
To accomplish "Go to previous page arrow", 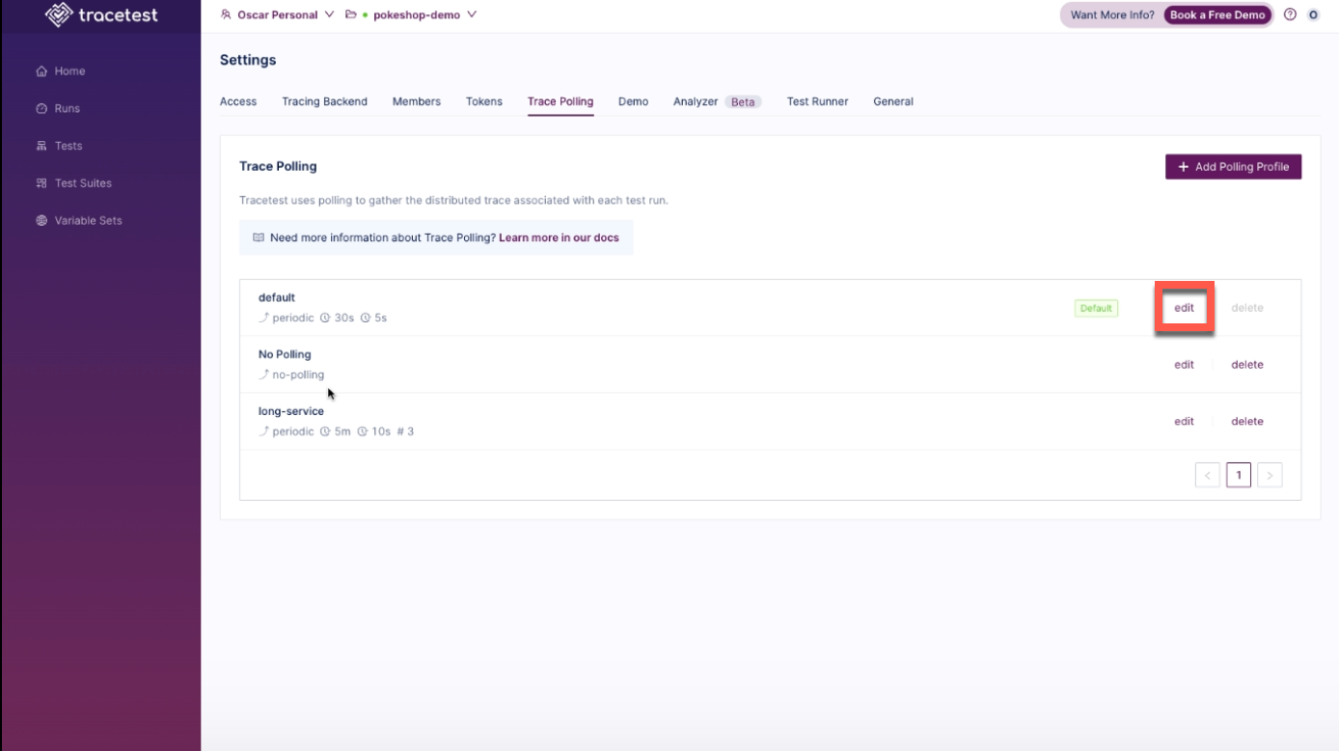I will pos(1208,475).
